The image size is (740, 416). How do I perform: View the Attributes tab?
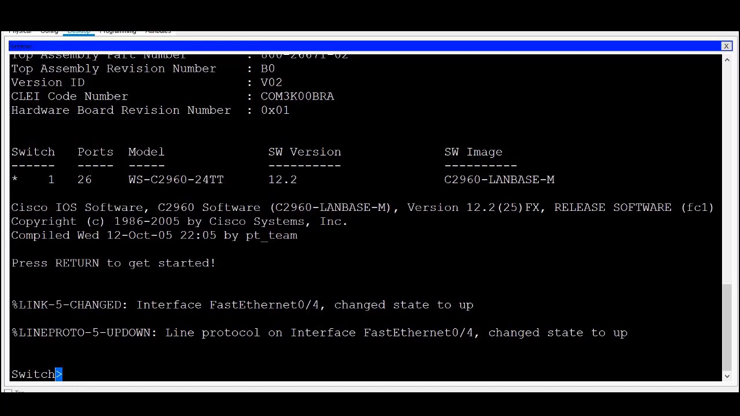pyautogui.click(x=158, y=31)
